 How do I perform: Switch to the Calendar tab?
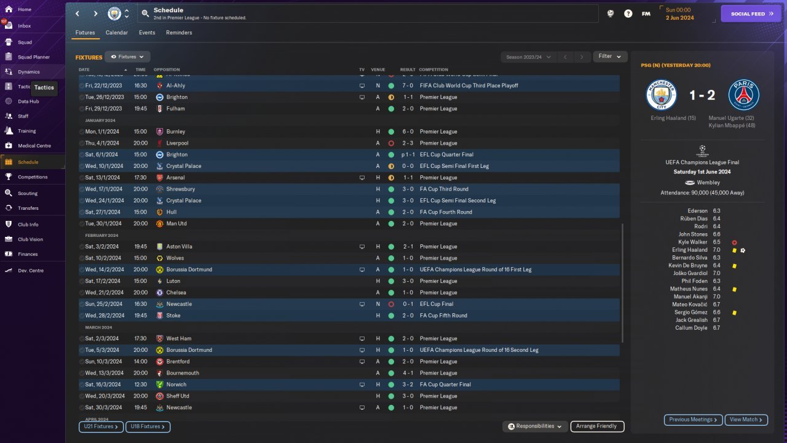[x=117, y=33]
